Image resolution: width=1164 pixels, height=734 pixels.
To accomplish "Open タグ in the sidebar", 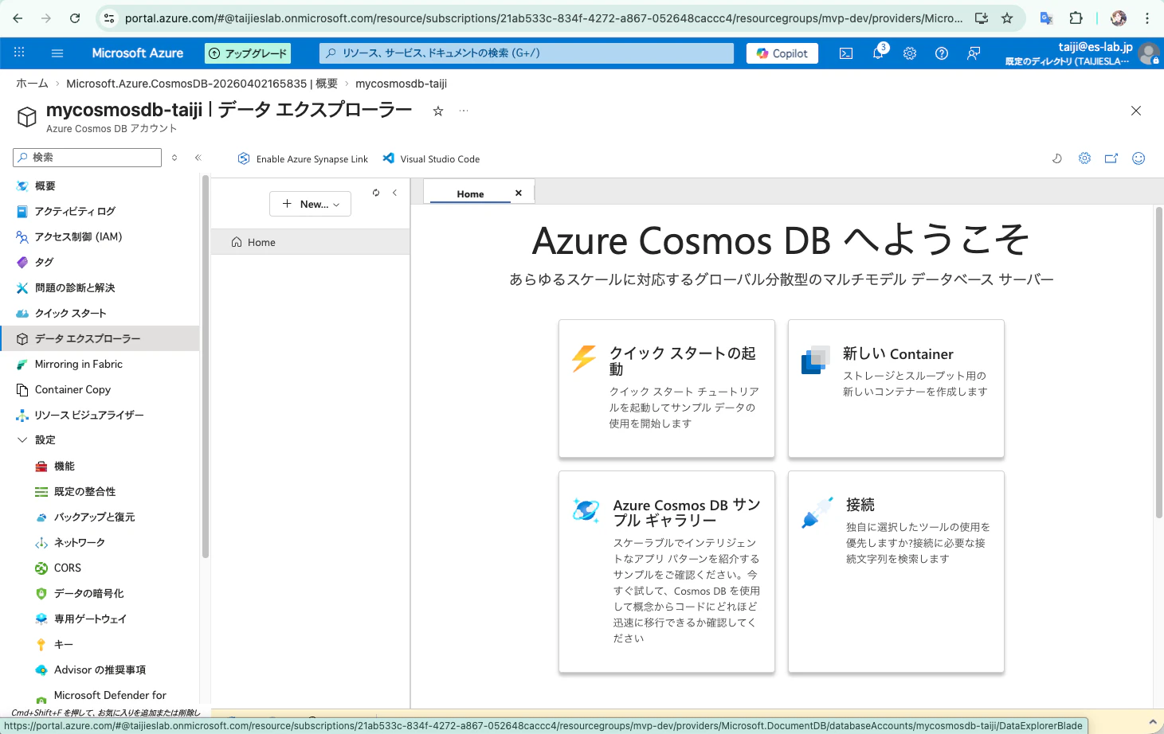I will click(x=100, y=262).
